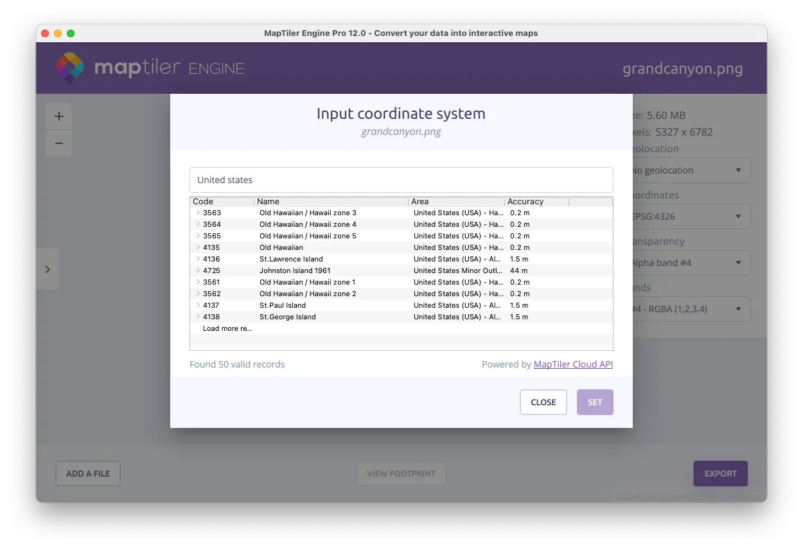Select Old Hawaiian / Hawaii zone 1
This screenshot has height=550, width=803.
pyautogui.click(x=308, y=282)
